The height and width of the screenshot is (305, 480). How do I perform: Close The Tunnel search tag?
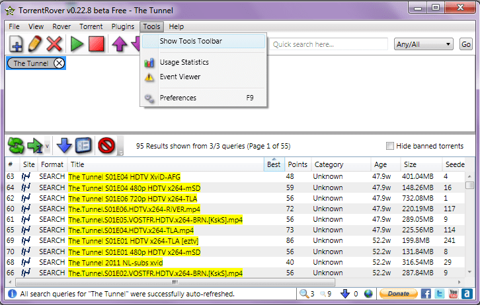point(59,63)
